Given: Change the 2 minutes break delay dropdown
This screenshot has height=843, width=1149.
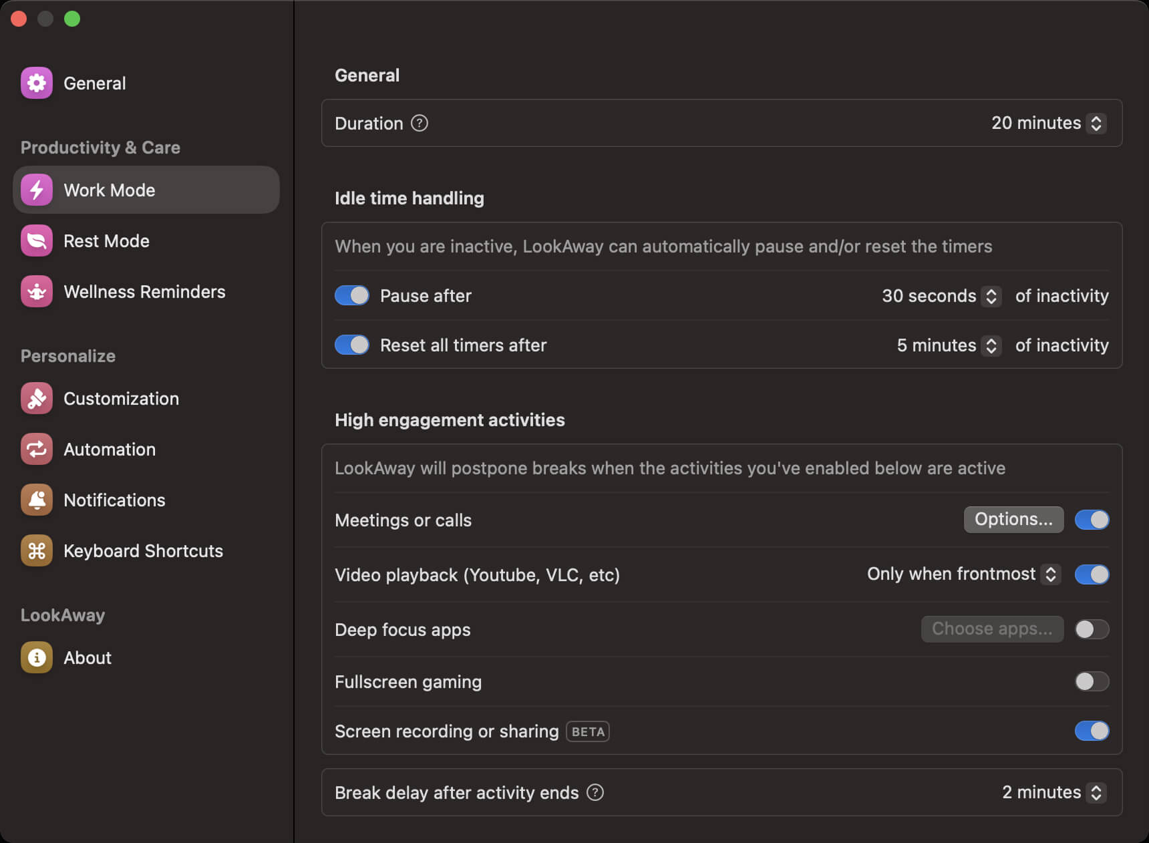Looking at the screenshot, I should [1054, 792].
